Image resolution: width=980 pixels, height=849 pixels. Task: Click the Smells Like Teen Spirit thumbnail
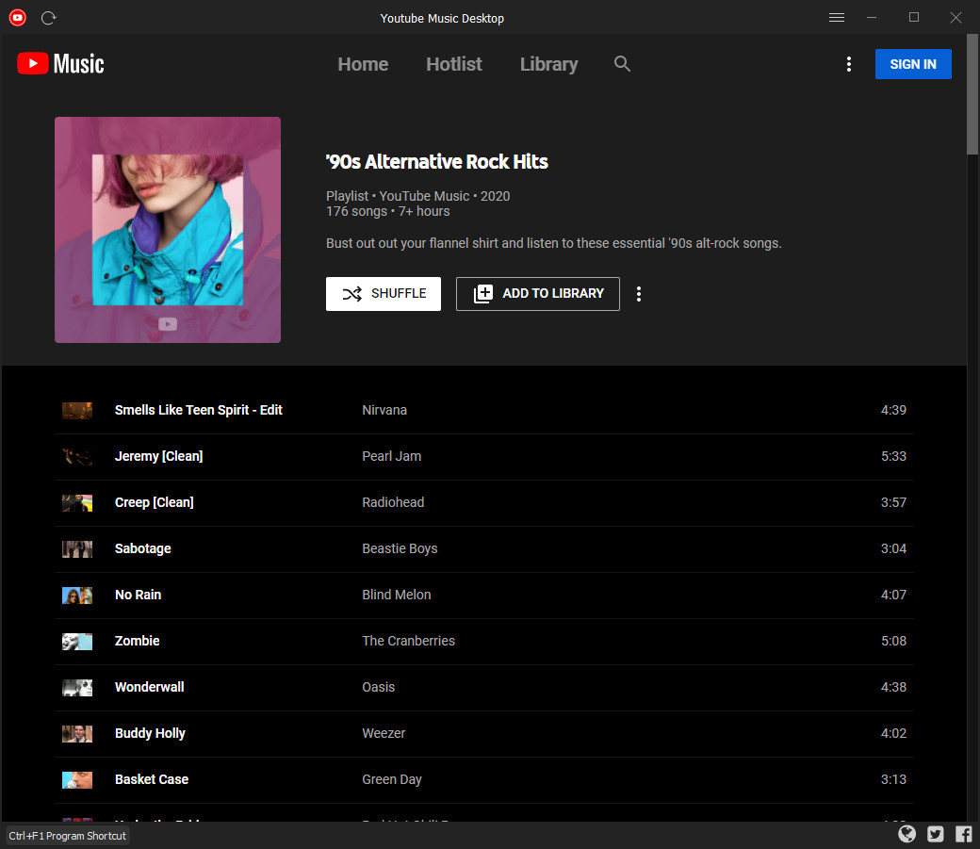pos(77,410)
